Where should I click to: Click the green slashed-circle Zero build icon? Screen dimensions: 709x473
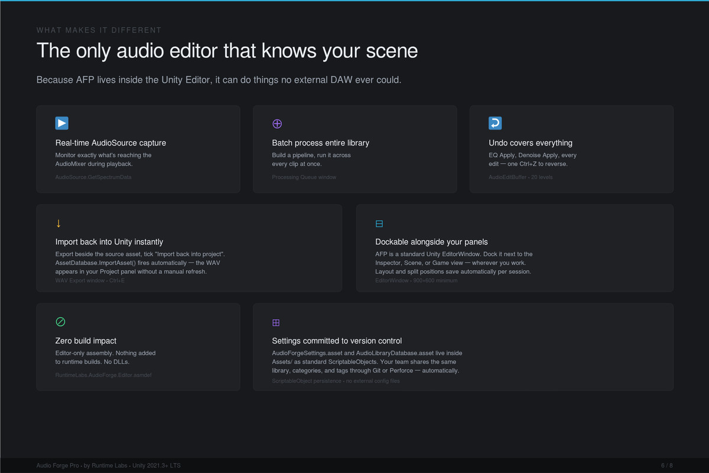pos(60,322)
